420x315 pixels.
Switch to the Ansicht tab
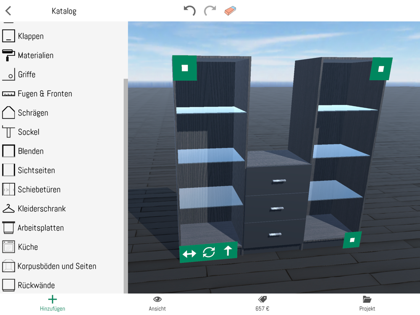pos(157,304)
